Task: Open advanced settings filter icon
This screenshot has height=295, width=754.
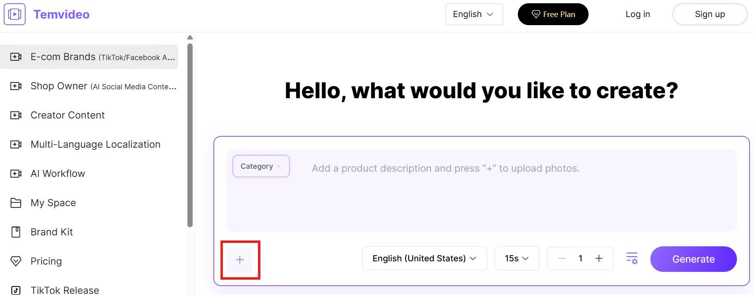Action: (x=632, y=258)
